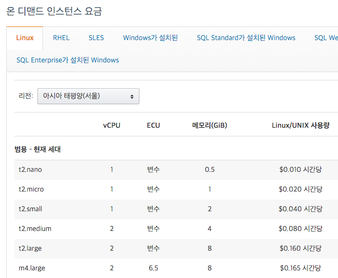The image size is (338, 278).
Task: Click the $0.040 시간당 price for t2.small
Action: click(301, 209)
